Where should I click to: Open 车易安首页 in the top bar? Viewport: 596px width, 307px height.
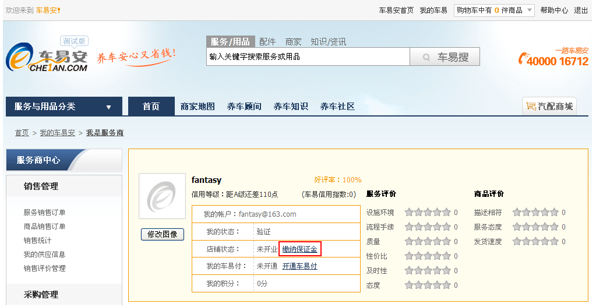pos(396,10)
